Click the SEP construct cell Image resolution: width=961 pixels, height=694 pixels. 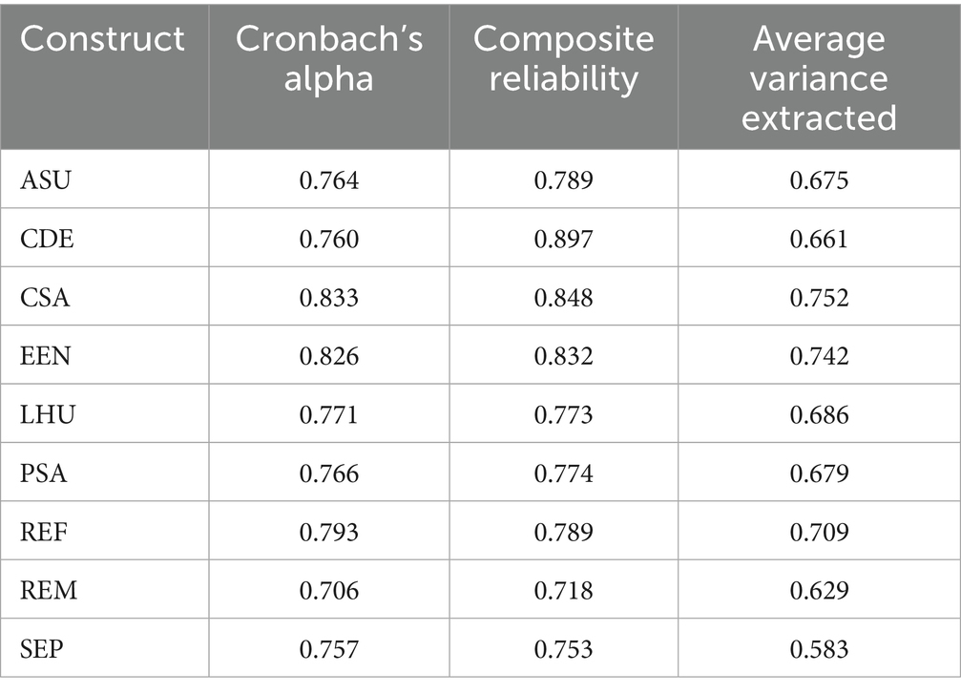43,649
